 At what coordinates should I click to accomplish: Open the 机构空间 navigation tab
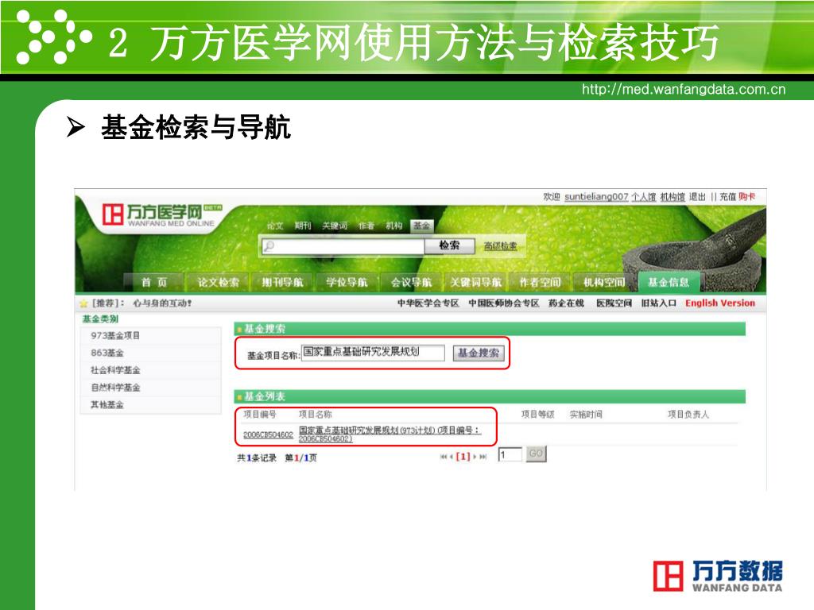(x=604, y=282)
